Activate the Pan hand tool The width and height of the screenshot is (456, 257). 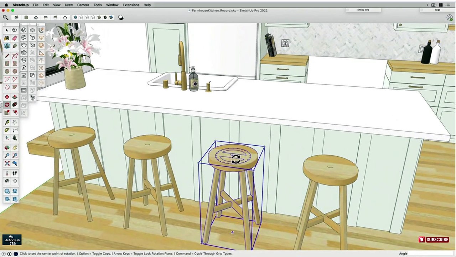tap(15, 148)
